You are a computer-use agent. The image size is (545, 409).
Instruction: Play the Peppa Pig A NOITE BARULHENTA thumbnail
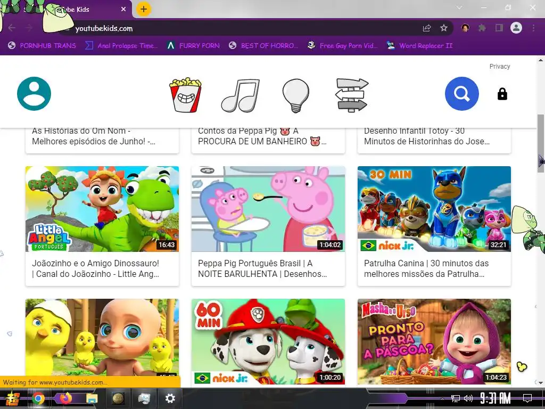[268, 209]
